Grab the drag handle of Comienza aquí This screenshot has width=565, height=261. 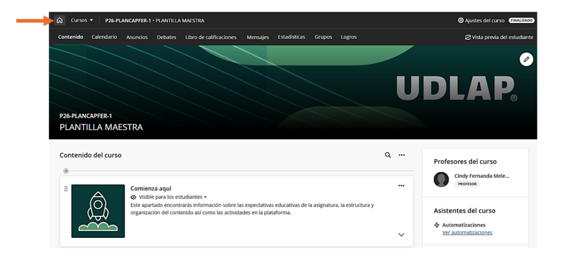click(x=66, y=189)
